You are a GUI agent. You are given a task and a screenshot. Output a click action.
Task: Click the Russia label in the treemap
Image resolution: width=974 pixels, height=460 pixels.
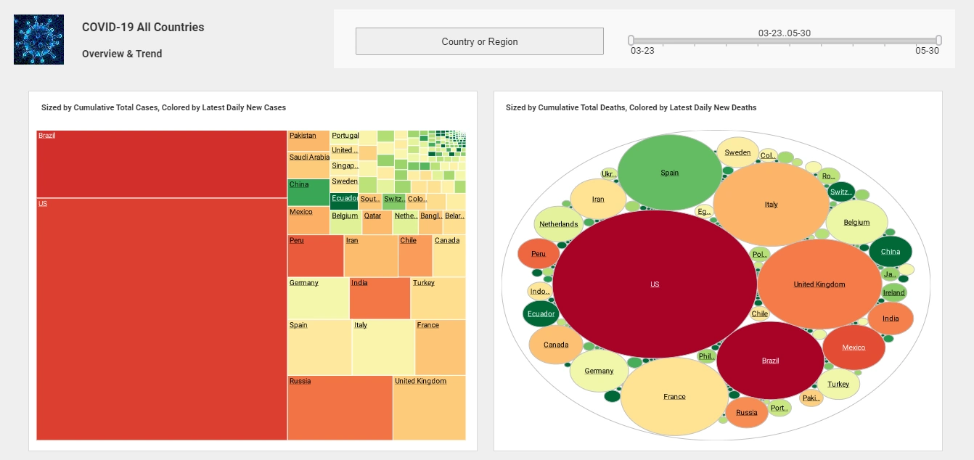[x=300, y=381]
